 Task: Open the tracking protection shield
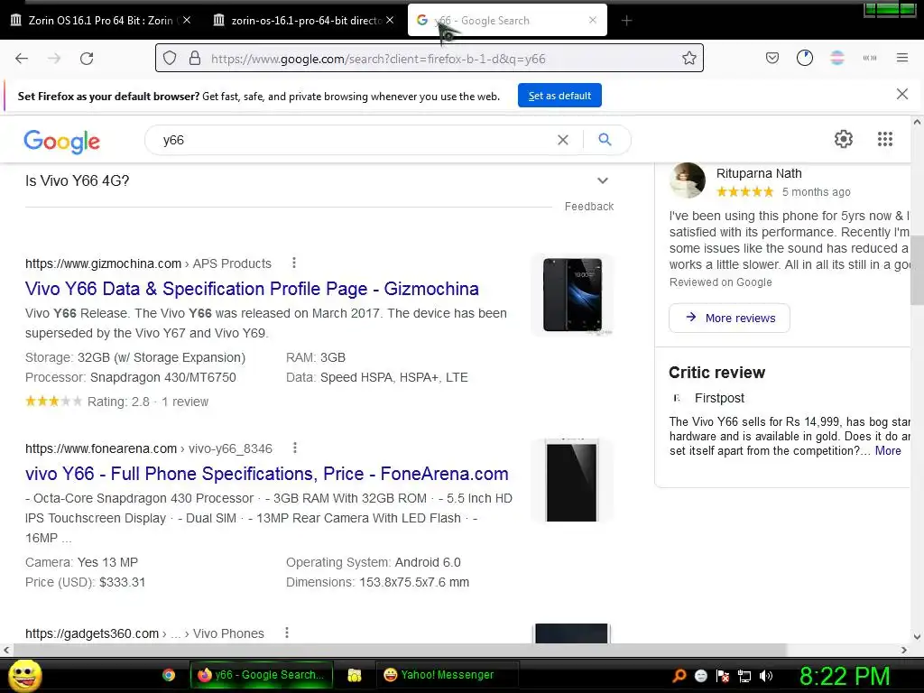(170, 59)
